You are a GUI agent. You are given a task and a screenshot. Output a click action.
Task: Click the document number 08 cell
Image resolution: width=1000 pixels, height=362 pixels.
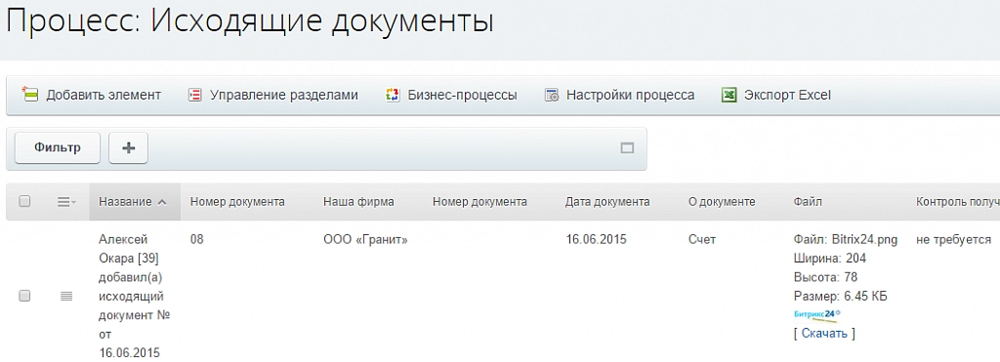tap(197, 240)
